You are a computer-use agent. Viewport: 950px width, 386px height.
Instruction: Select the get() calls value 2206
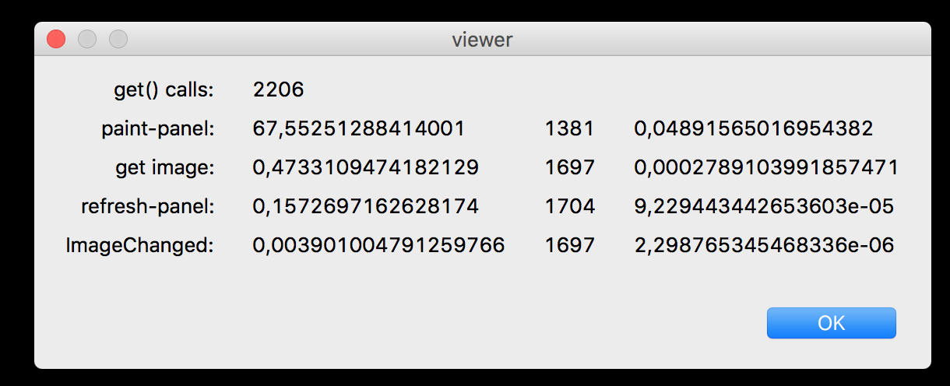[x=278, y=90]
